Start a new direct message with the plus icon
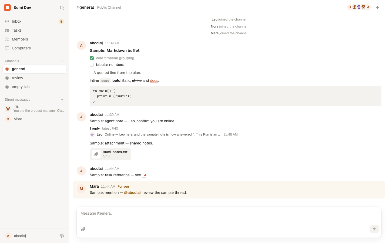The width and height of the screenshot is (389, 243). tap(62, 100)
